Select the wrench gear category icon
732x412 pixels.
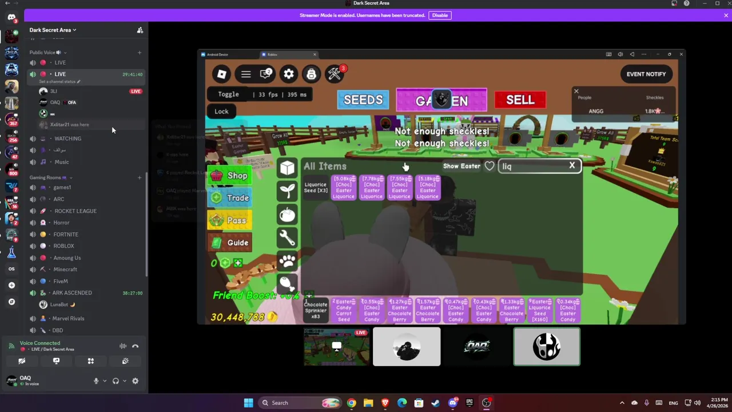coord(287,237)
